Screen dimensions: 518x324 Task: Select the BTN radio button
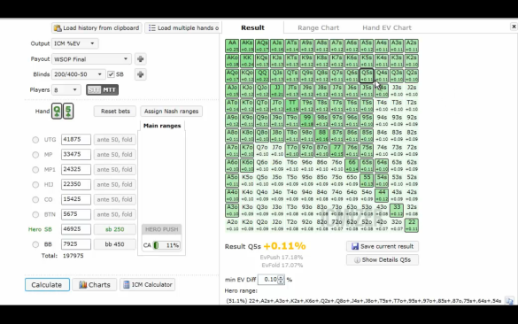click(35, 214)
